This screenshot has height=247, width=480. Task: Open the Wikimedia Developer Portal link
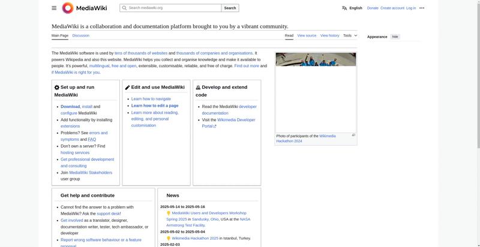[x=229, y=123]
